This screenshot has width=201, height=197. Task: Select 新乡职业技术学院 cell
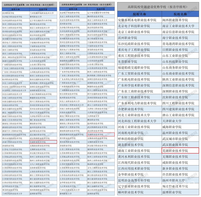[180, 168]
